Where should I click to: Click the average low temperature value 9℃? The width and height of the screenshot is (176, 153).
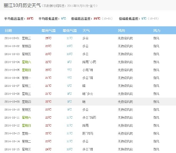click(63, 19)
